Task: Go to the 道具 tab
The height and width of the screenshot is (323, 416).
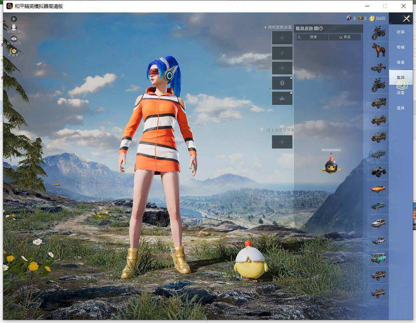Action: pos(401,108)
